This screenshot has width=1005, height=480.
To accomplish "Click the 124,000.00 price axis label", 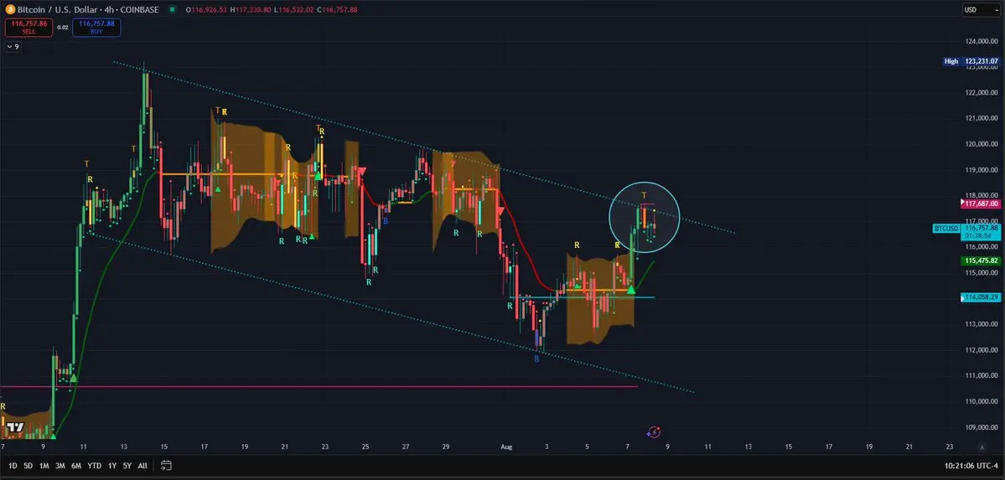I will pyautogui.click(x=981, y=42).
